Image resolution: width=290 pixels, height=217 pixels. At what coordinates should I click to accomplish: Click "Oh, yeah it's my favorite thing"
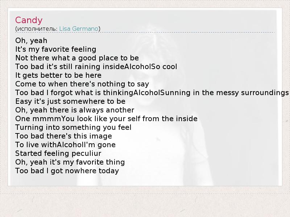(70, 162)
